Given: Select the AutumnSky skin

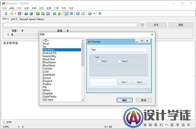Looking at the screenshot, I should tap(62, 56).
